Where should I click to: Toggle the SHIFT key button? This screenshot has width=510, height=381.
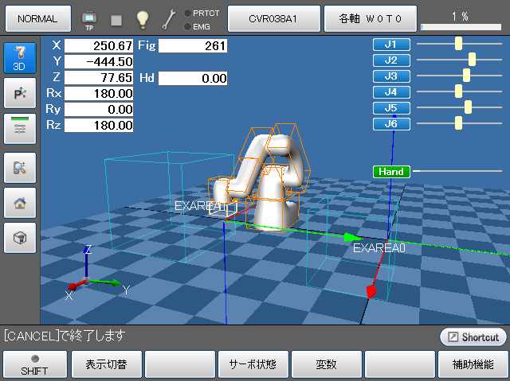pos(33,365)
